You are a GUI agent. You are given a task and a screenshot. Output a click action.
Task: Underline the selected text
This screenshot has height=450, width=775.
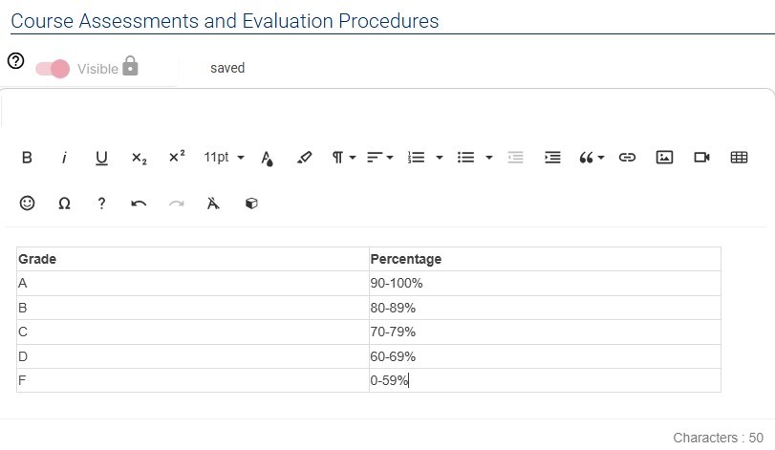101,158
